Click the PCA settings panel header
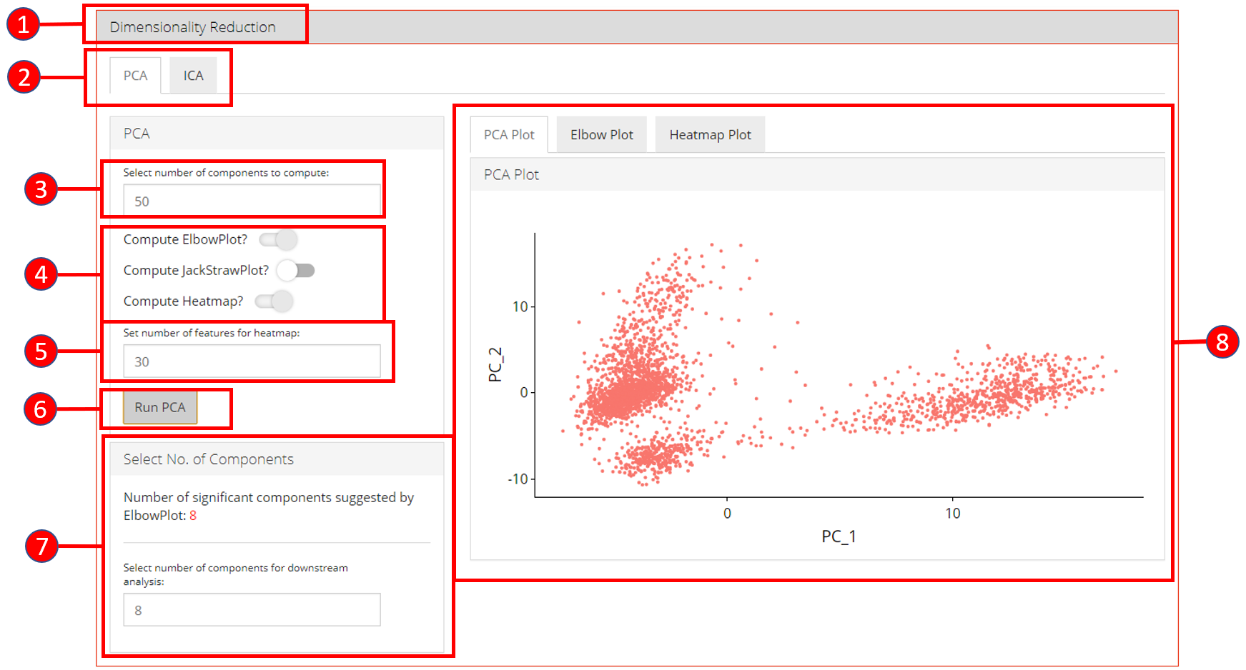 click(275, 134)
